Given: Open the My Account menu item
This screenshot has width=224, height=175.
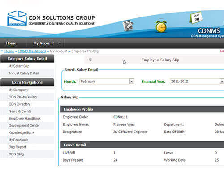Looking at the screenshot, I should point(43,43).
